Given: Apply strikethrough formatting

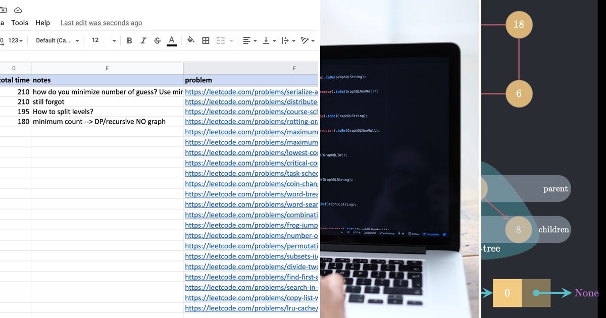Looking at the screenshot, I should pos(157,40).
